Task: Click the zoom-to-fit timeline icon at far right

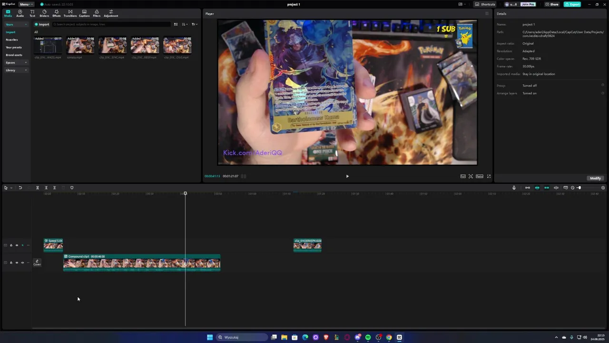Action: coord(603,188)
